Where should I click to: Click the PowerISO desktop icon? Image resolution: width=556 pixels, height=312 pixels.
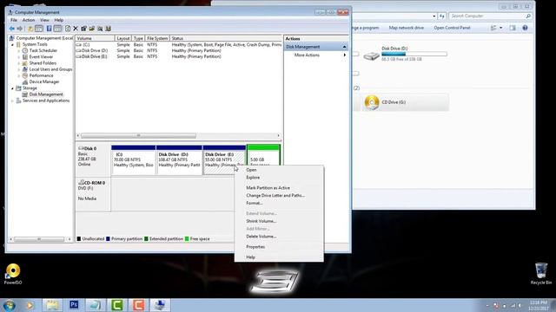[13, 274]
